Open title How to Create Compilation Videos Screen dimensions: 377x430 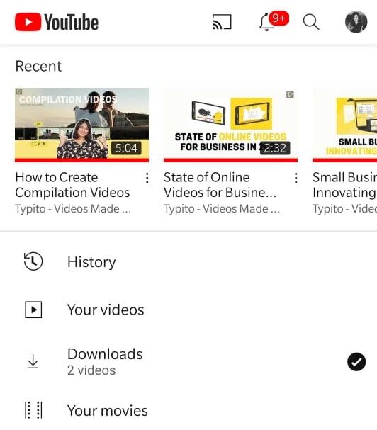72,185
